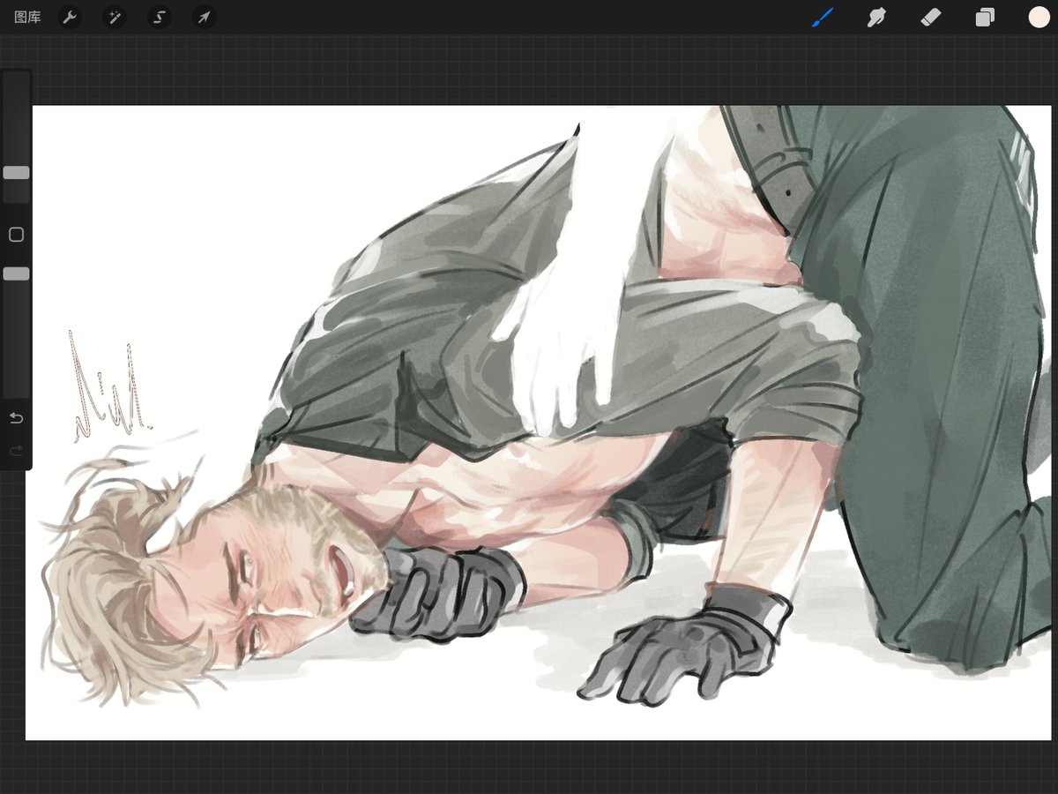The image size is (1058, 794).
Task: Select the Brush tool
Action: (x=823, y=18)
